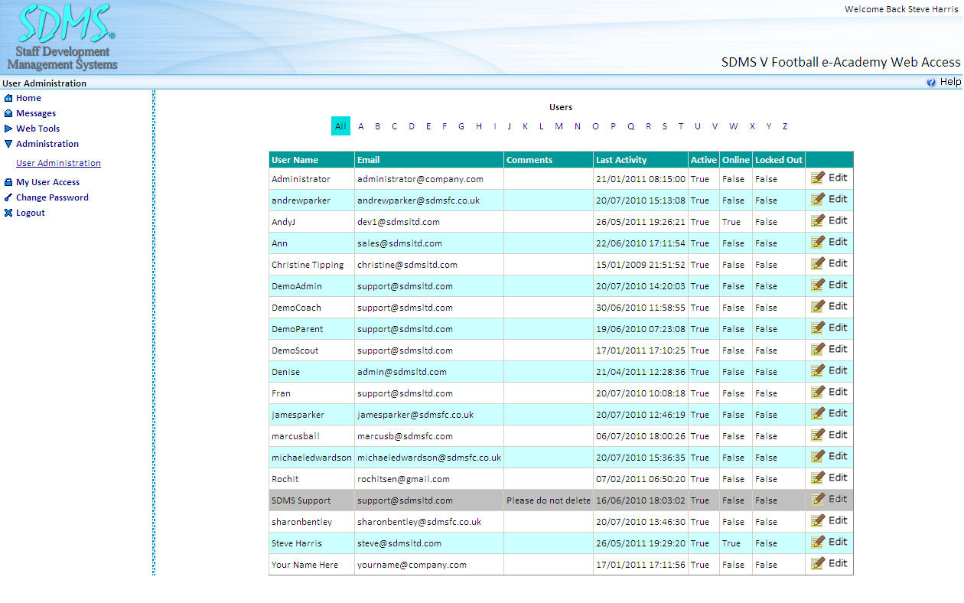This screenshot has width=964, height=603.
Task: Click the user name Christine Tipping
Action: pyautogui.click(x=308, y=265)
